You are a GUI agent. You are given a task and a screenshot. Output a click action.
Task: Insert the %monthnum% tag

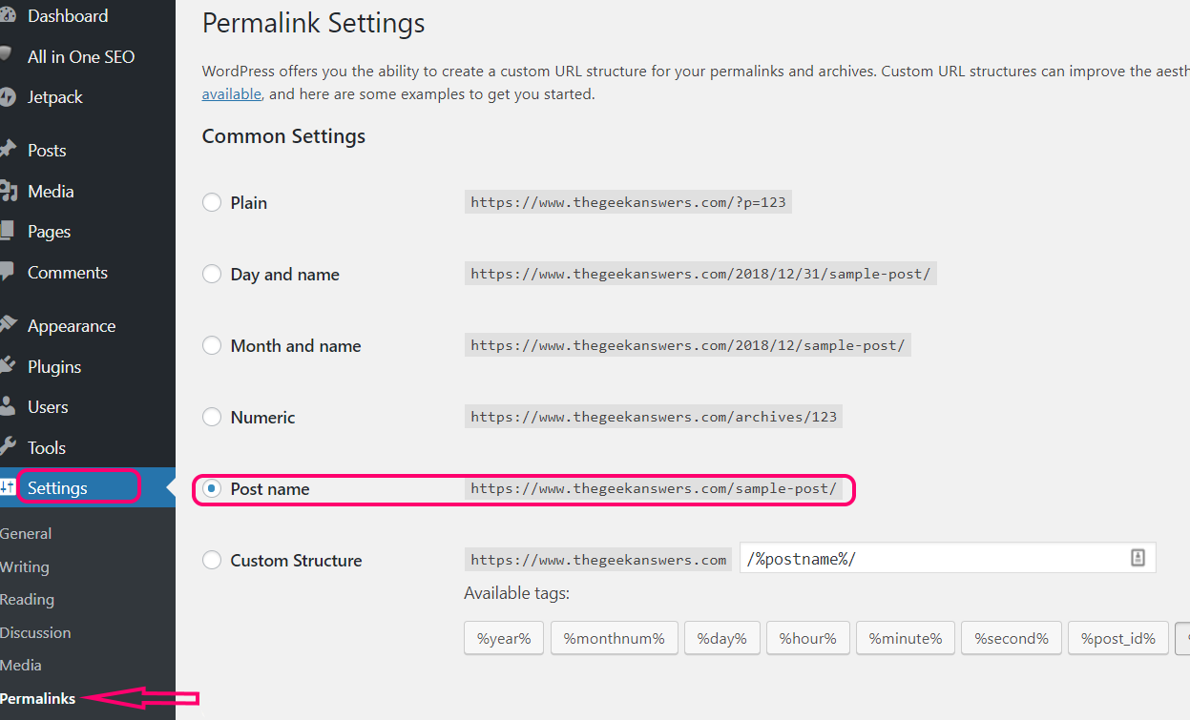click(615, 638)
